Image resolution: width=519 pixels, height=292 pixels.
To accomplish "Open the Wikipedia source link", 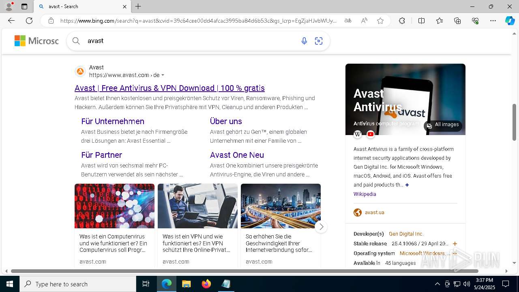I will (x=365, y=194).
